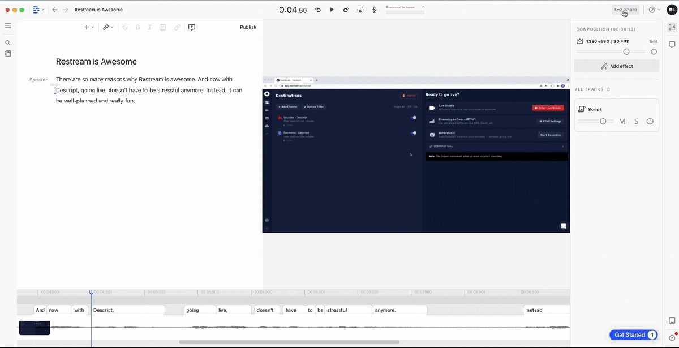The height and width of the screenshot is (348, 679).
Task: Toggle the timeline panel icon
Action: coord(672,320)
